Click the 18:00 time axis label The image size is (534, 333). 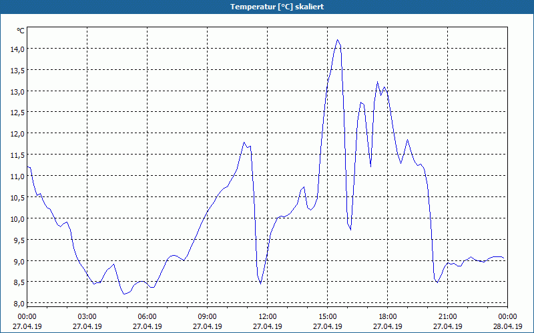point(388,316)
